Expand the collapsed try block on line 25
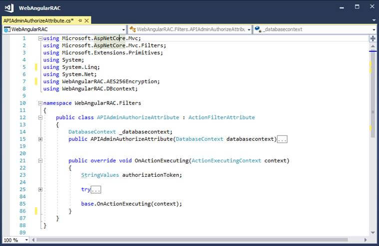This screenshot has width=379, height=246. point(40,189)
